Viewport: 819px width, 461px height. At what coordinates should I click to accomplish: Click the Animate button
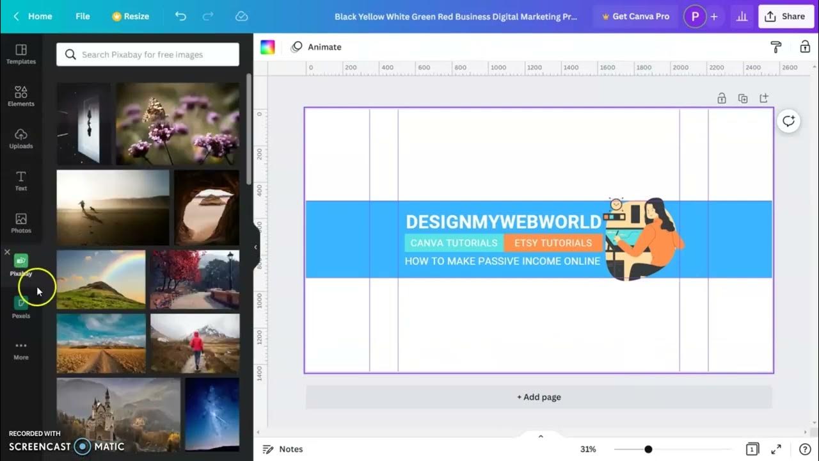point(316,47)
